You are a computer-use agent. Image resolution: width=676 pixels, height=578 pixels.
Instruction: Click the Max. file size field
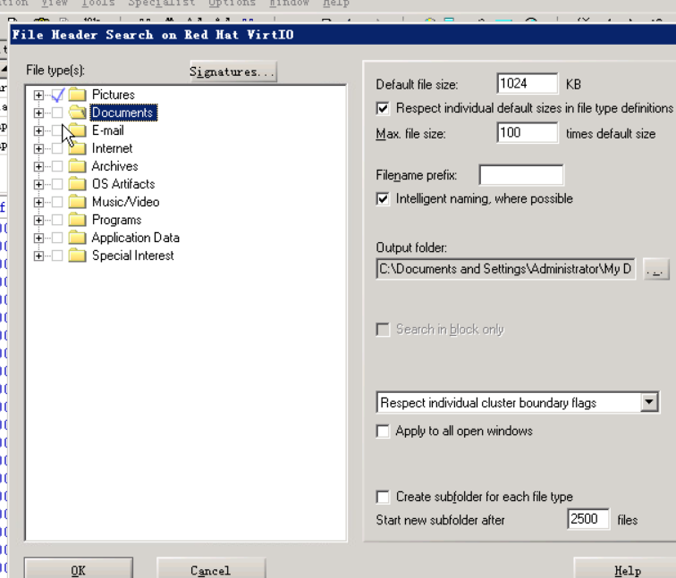[x=528, y=133]
